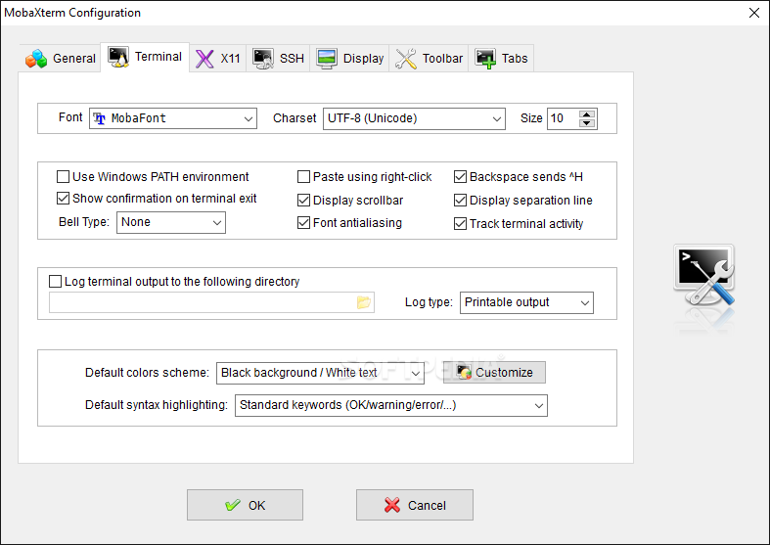Disable Font antialiasing

click(304, 223)
